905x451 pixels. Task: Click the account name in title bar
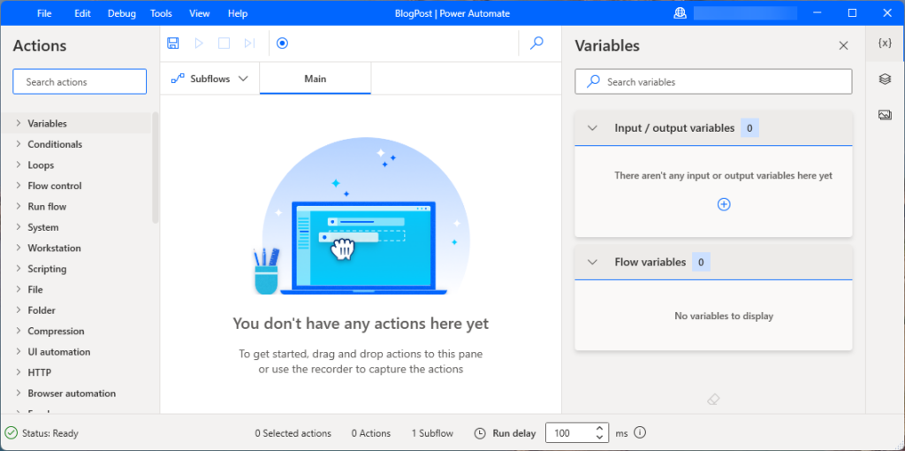(745, 13)
